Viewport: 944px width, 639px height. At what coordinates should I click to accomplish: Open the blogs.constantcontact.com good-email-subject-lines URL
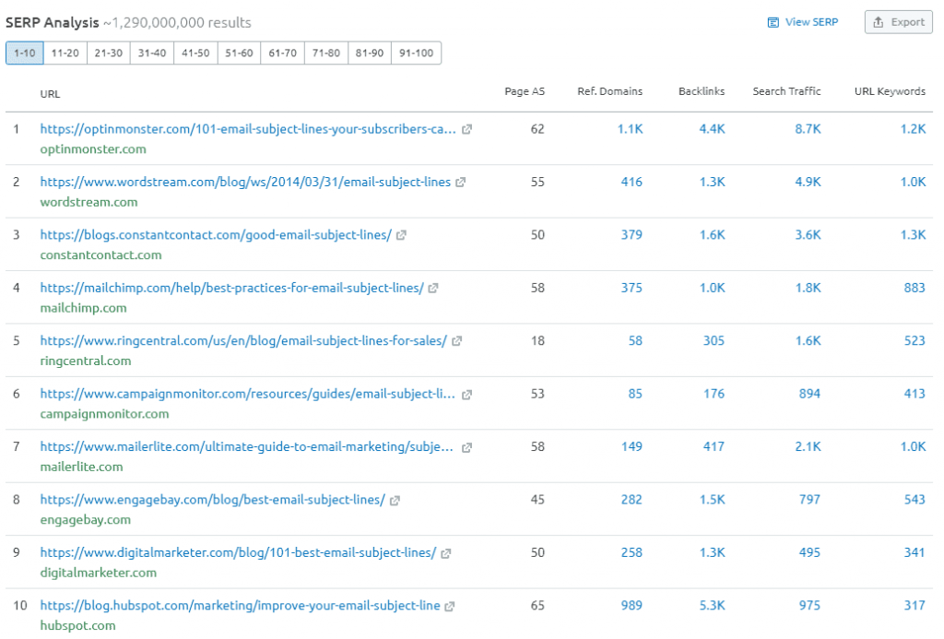216,235
